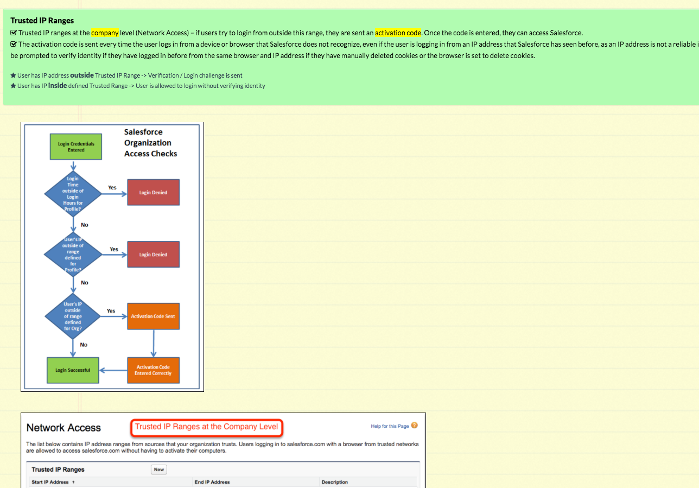Viewport: 699px width, 488px height.
Task: Click the bold word "outside" in the star note
Action: (82, 75)
